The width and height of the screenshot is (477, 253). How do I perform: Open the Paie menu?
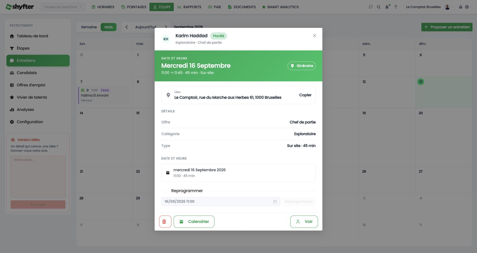[214, 7]
